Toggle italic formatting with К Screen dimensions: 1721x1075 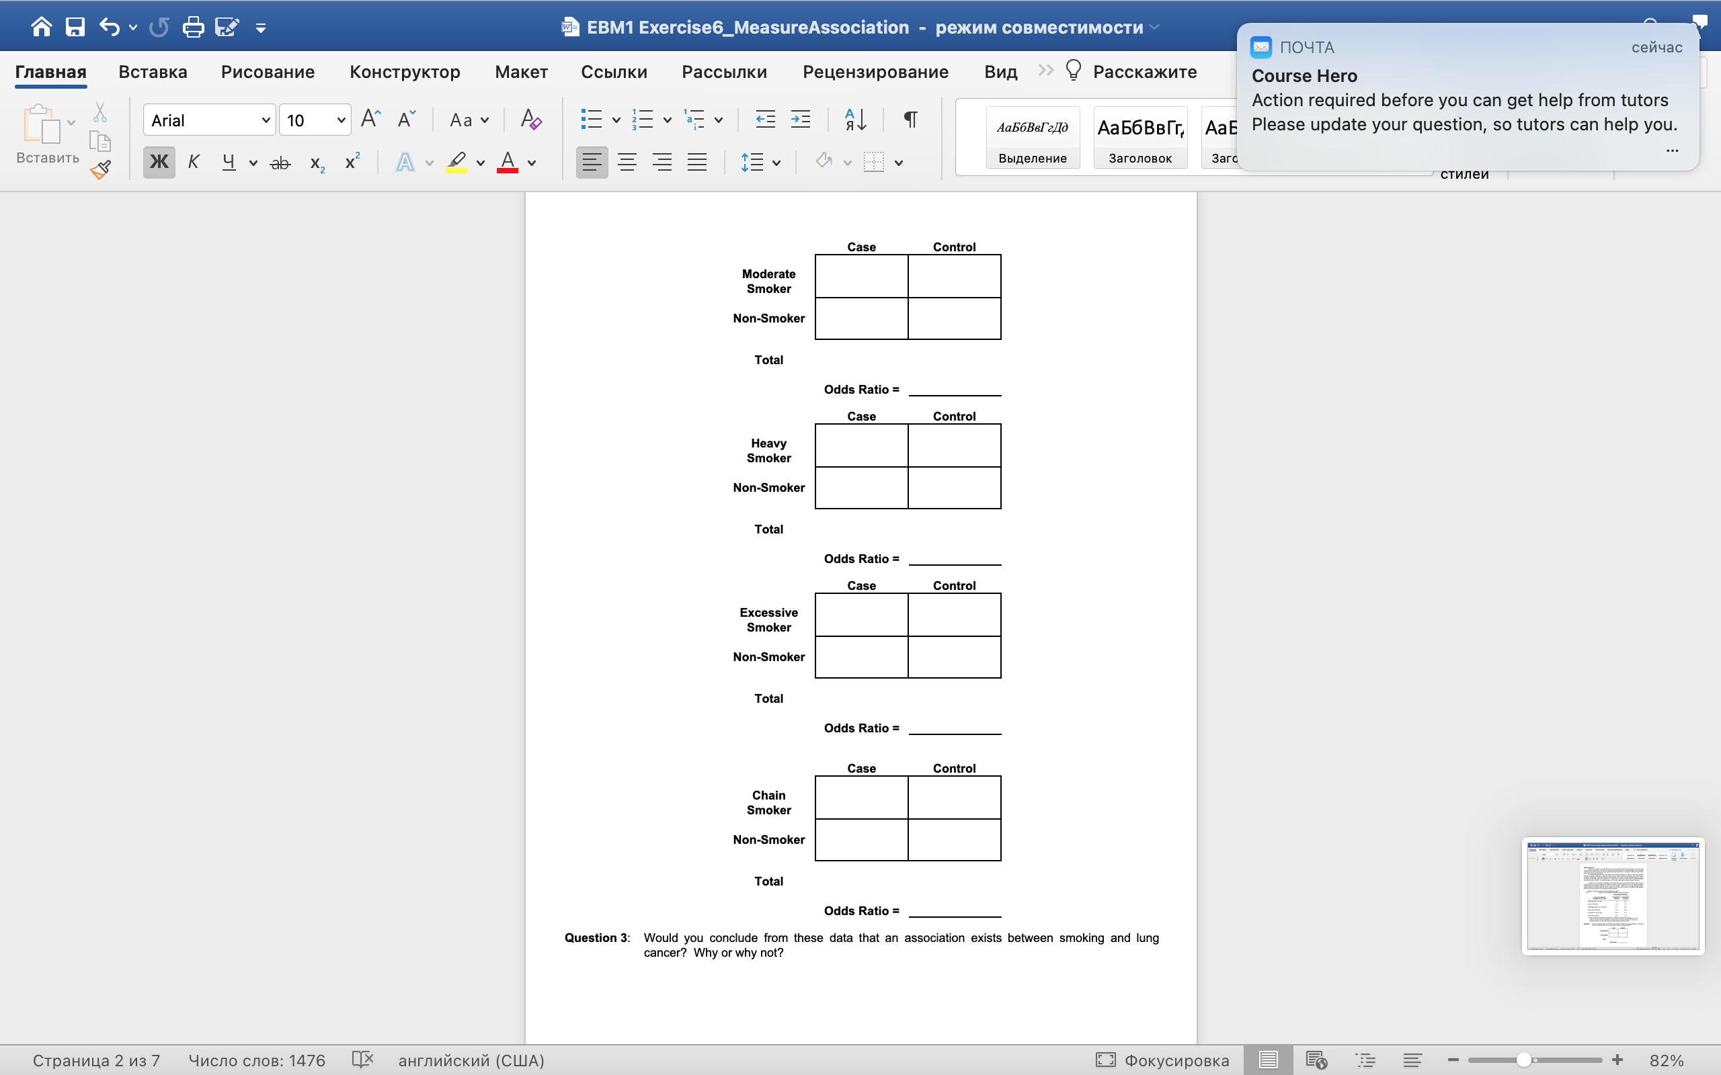point(194,162)
